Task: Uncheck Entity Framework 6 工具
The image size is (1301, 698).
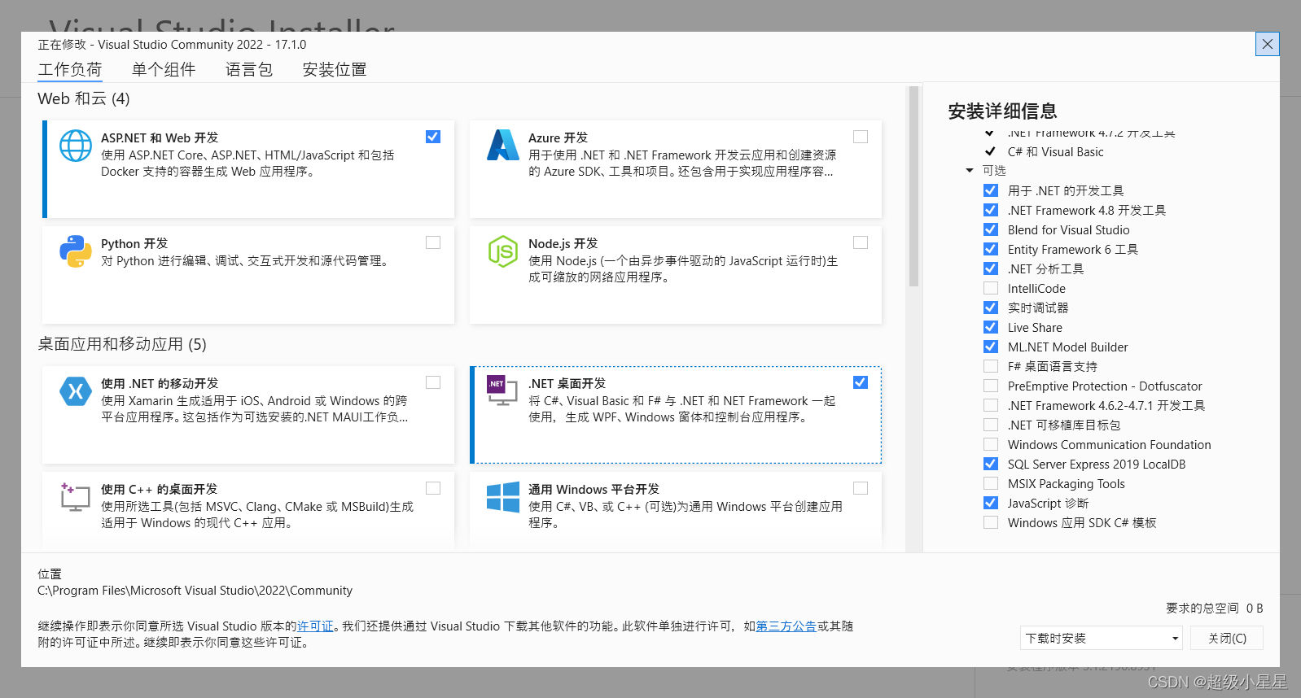Action: tap(991, 249)
